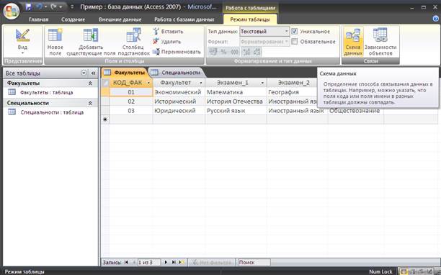Click the percent format icon
This screenshot has height=275, width=441.
coord(223,51)
